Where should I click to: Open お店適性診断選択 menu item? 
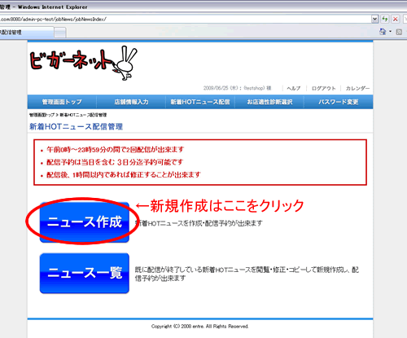tap(269, 102)
